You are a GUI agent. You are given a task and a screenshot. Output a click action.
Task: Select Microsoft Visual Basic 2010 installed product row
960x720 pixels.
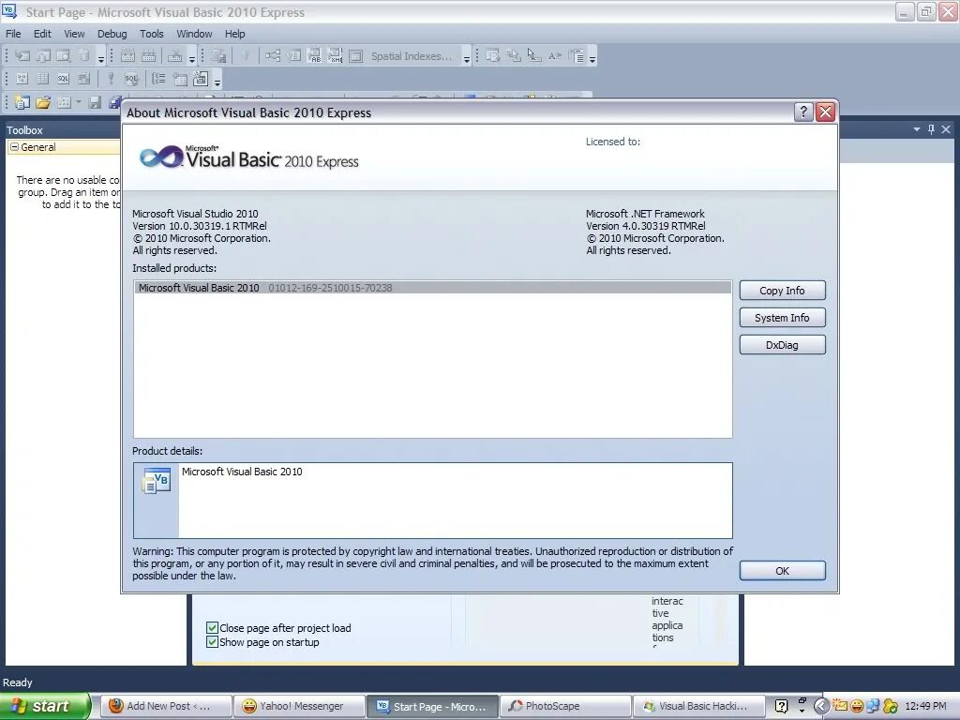point(432,288)
